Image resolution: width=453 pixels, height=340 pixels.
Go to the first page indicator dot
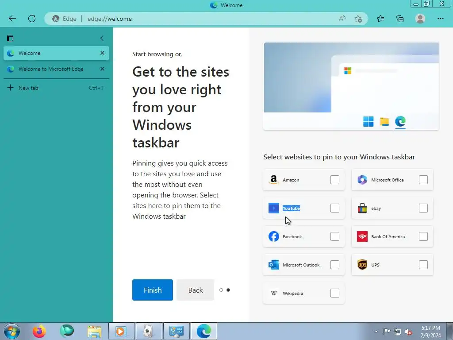(x=221, y=290)
